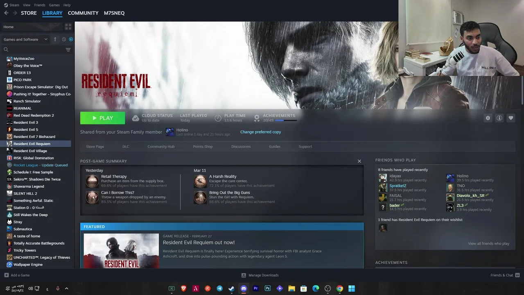Image resolution: width=524 pixels, height=295 pixels.
Task: Open the M7SNEQ profile section
Action: (x=114, y=13)
